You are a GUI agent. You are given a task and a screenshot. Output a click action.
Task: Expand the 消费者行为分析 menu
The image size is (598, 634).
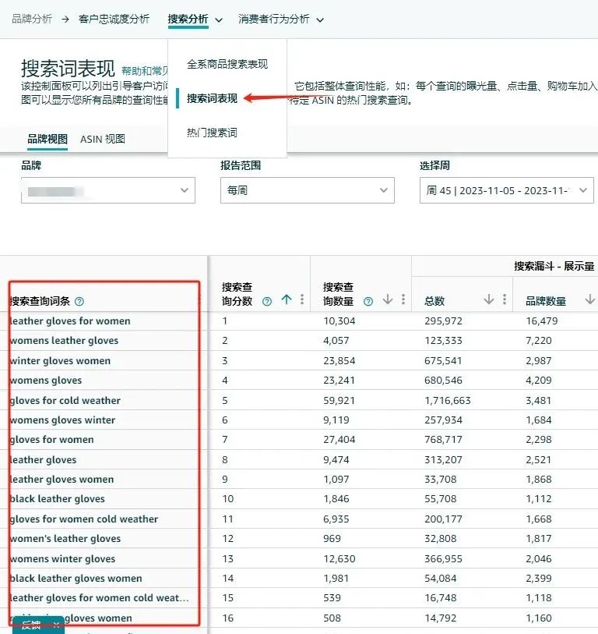point(280,19)
